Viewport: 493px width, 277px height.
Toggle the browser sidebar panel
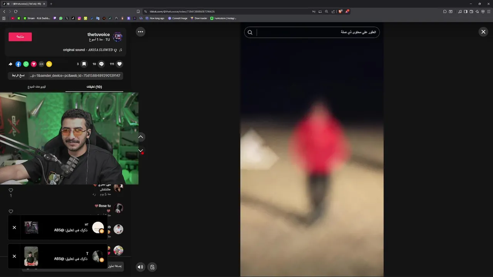pos(466,12)
